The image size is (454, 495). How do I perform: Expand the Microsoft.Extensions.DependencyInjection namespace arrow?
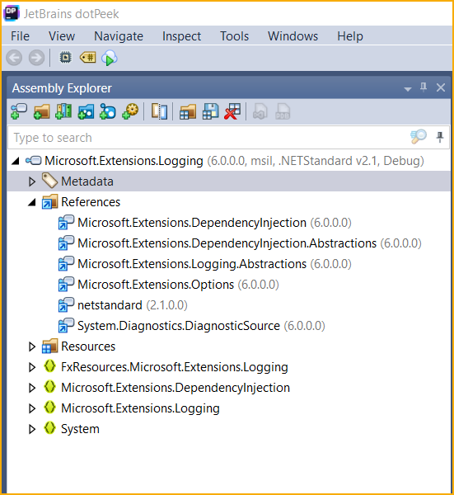pyautogui.click(x=32, y=388)
